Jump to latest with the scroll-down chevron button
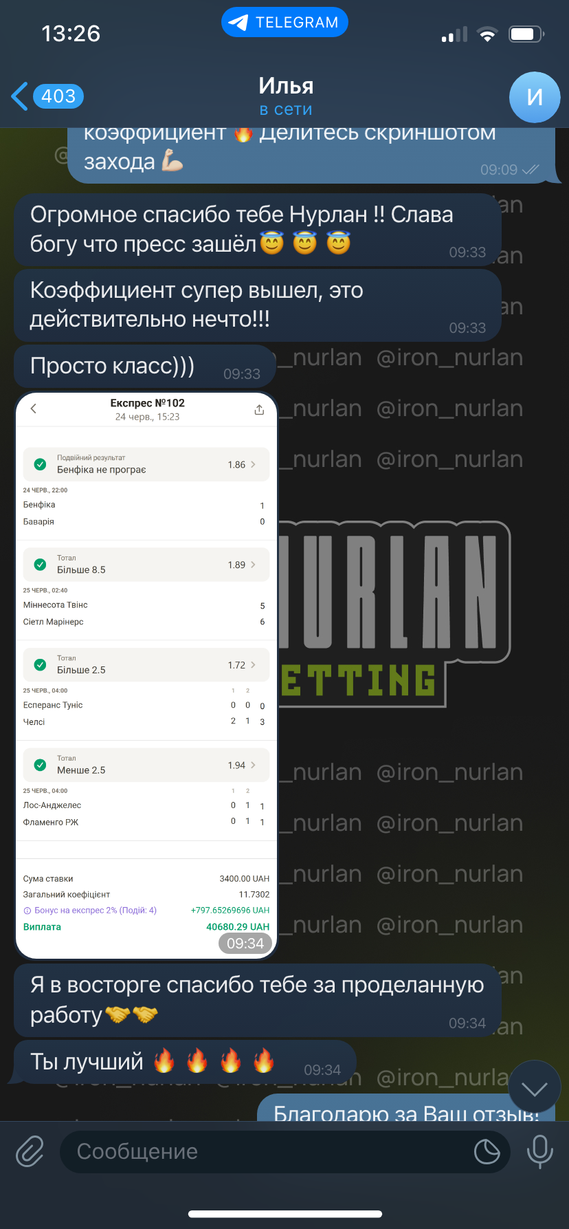This screenshot has width=569, height=1229. click(535, 1088)
